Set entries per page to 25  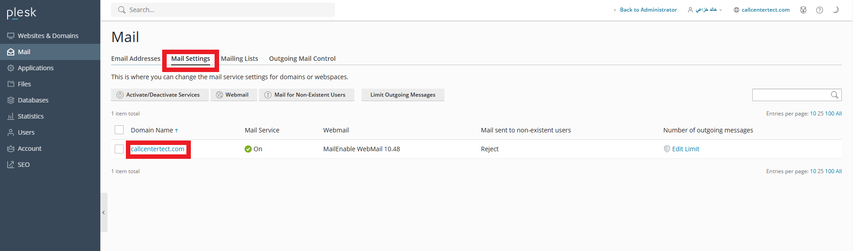pos(820,114)
